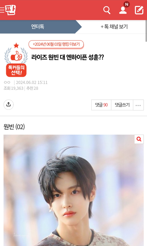Click the page scrollbar on right edge

tap(146, 31)
